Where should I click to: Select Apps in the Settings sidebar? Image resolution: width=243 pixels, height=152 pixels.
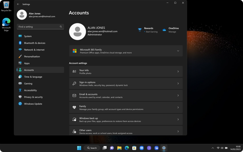tap(26, 63)
